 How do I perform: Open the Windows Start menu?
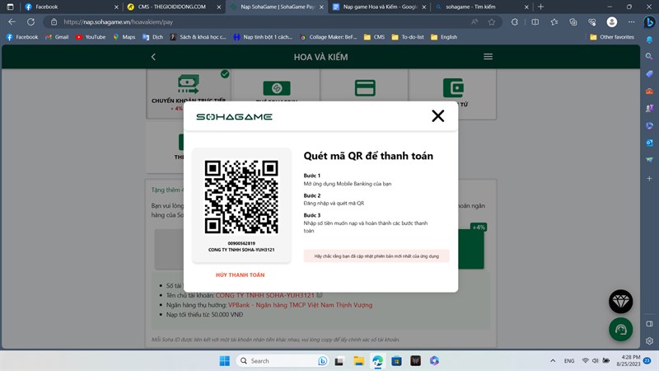point(225,361)
